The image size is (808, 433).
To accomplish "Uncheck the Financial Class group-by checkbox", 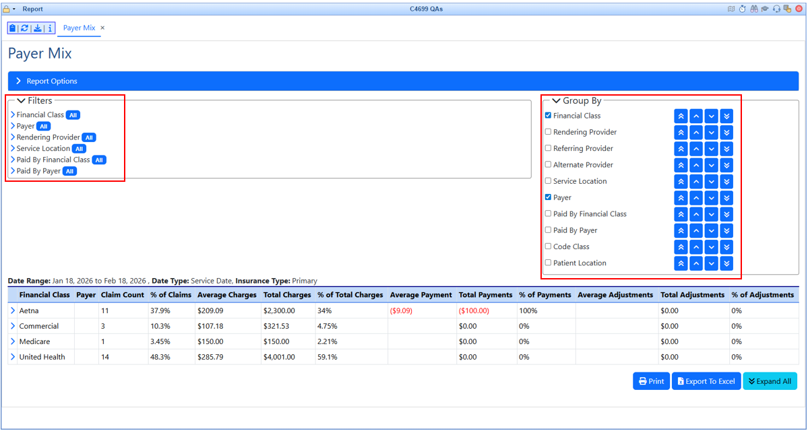I will tap(549, 115).
